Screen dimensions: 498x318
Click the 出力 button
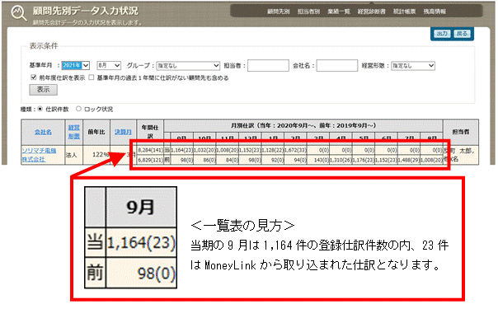tap(442, 34)
